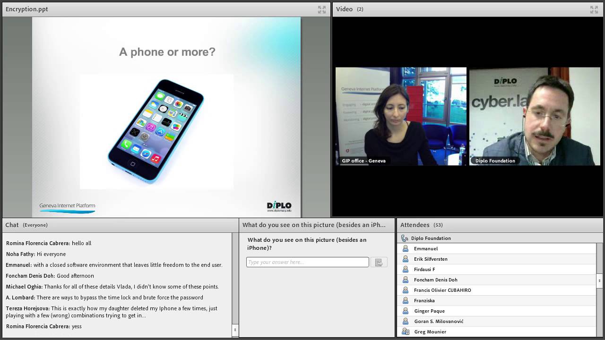
Task: Select the GIP office - Geneva video feed
Action: 401,116
